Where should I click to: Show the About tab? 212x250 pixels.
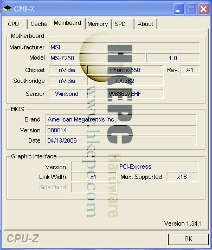click(145, 24)
